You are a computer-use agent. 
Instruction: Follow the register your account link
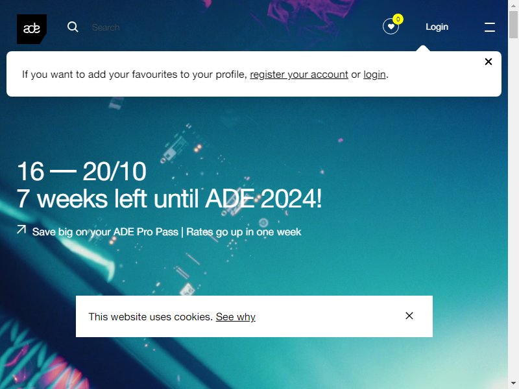[299, 75]
